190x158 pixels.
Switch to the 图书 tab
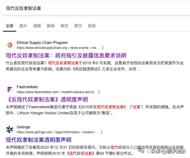pyautogui.click(x=78, y=26)
